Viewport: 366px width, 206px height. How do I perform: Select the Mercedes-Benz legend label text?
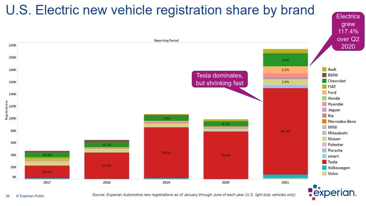[342, 122]
